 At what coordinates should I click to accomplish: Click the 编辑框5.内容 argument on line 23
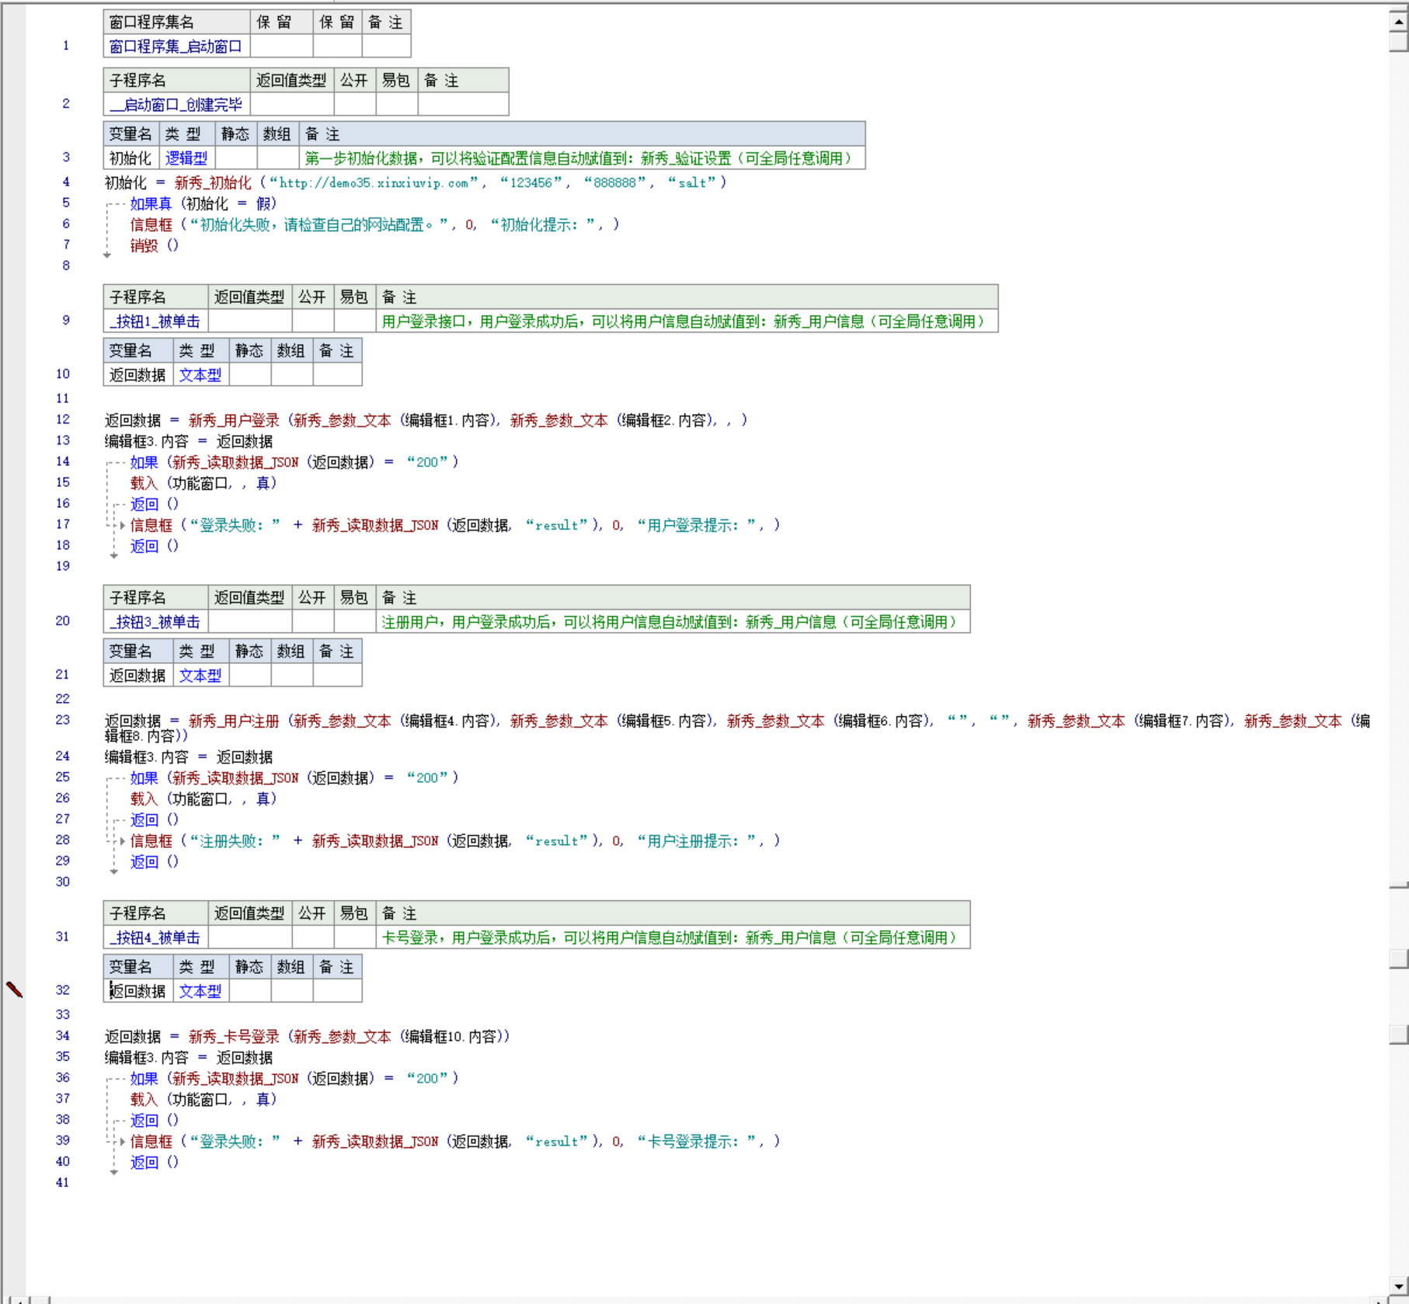tap(665, 721)
